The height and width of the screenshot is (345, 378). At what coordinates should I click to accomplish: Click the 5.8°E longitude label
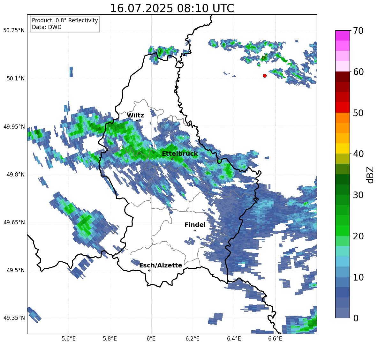click(110, 339)
